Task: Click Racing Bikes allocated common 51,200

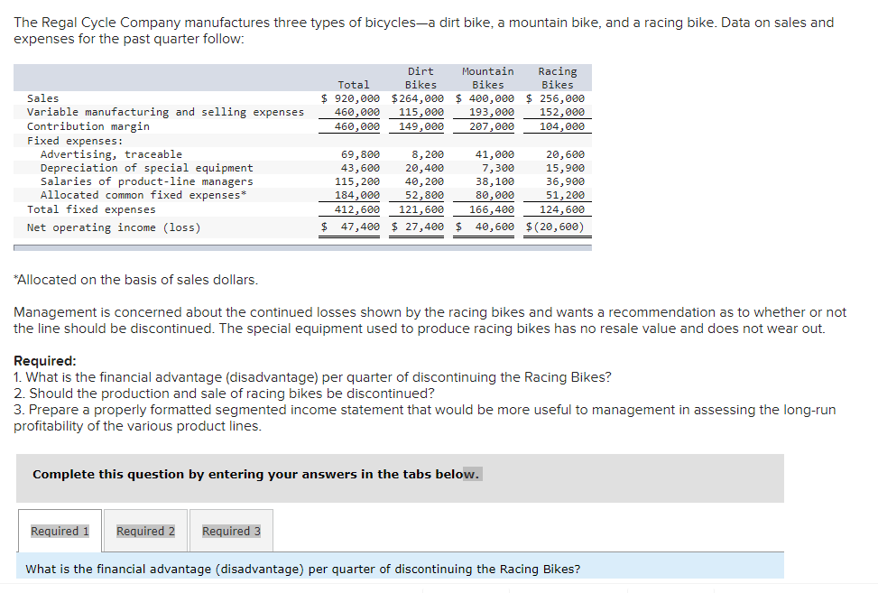Action: tap(565, 195)
